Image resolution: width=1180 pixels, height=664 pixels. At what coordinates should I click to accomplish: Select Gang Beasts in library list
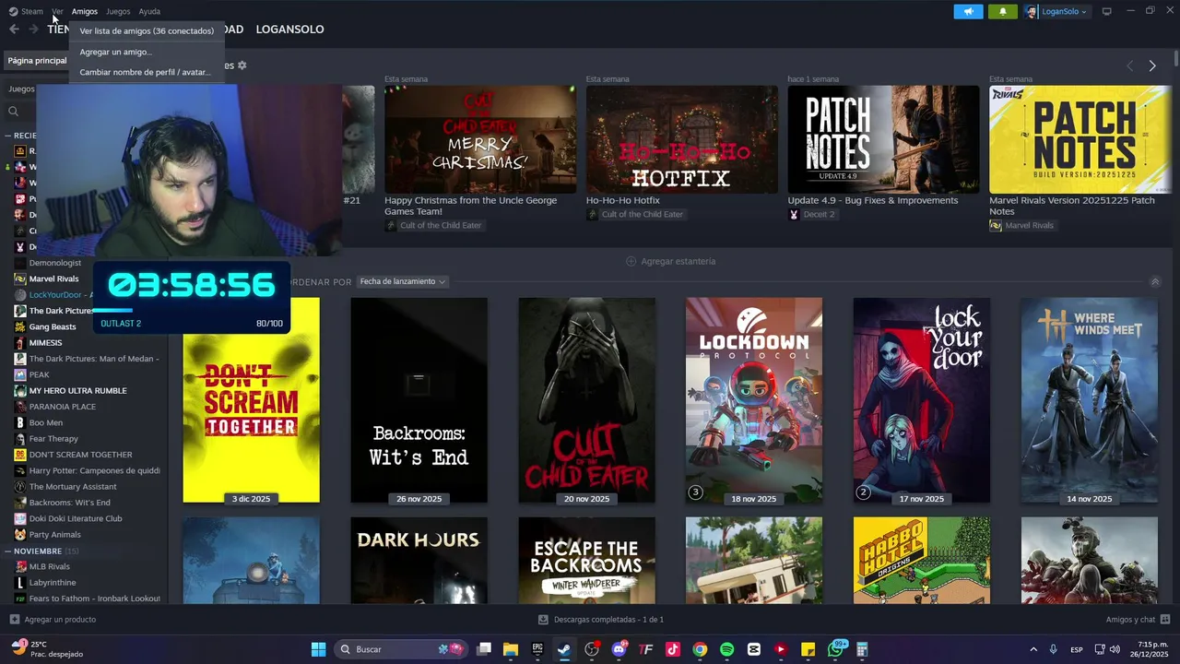pyautogui.click(x=53, y=326)
